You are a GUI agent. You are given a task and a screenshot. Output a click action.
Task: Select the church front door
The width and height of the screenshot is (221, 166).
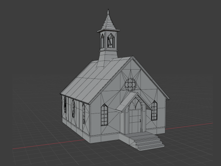point(135,121)
